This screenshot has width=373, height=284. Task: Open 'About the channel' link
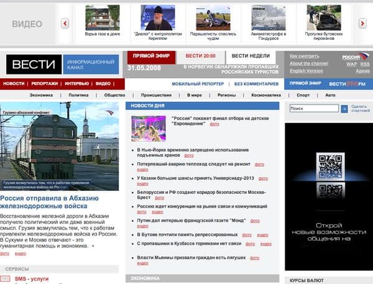click(309, 63)
